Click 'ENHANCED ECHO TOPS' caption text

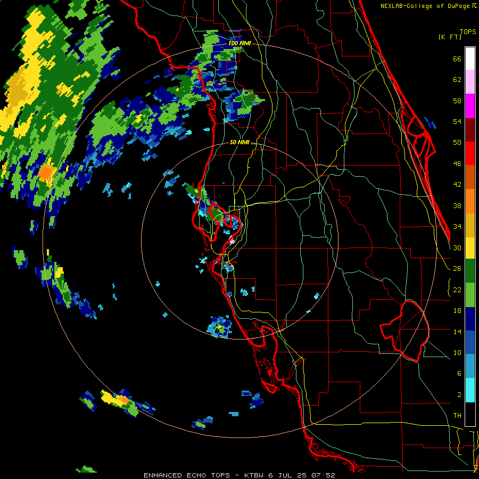tap(187, 475)
